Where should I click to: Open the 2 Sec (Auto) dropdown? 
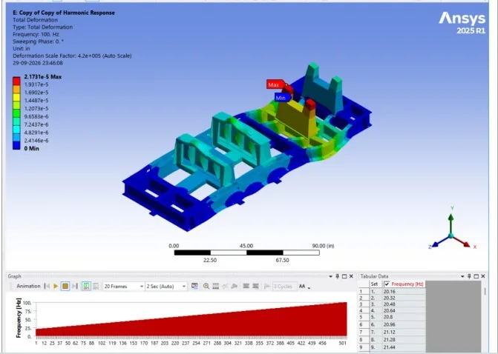166,286
